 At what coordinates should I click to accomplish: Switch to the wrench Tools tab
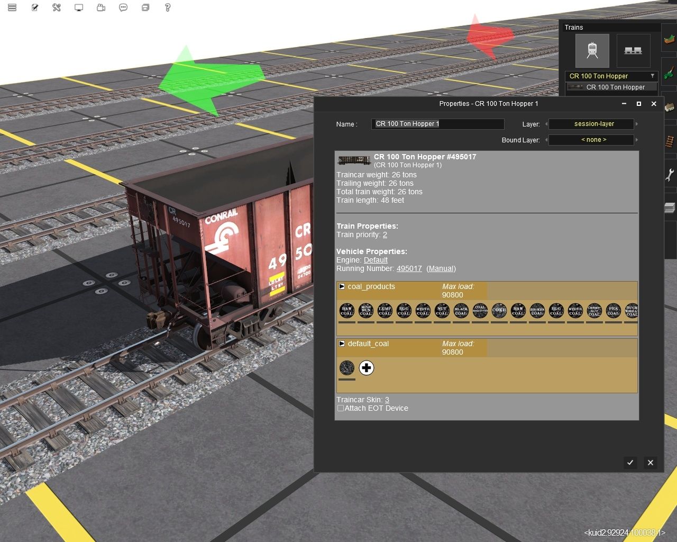pyautogui.click(x=670, y=175)
